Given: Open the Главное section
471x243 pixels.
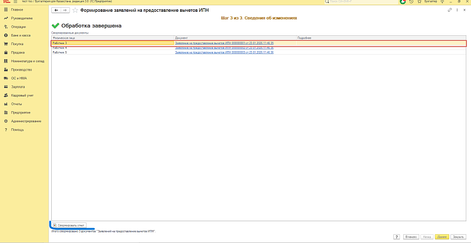Looking at the screenshot, I should click(x=16, y=10).
